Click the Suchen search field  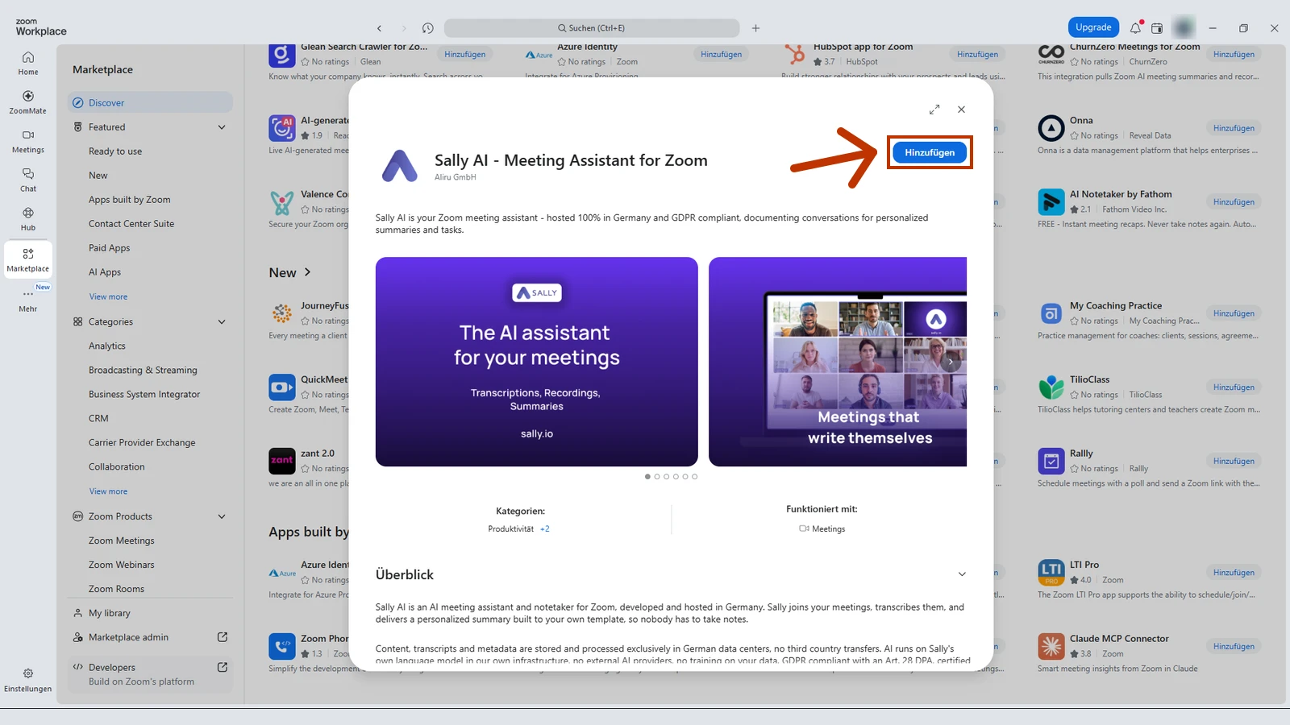pos(592,28)
